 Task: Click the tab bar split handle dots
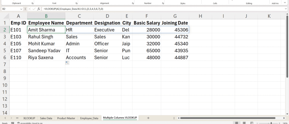174,118
